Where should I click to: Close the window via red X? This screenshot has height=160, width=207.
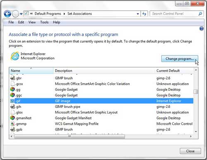[197, 3]
